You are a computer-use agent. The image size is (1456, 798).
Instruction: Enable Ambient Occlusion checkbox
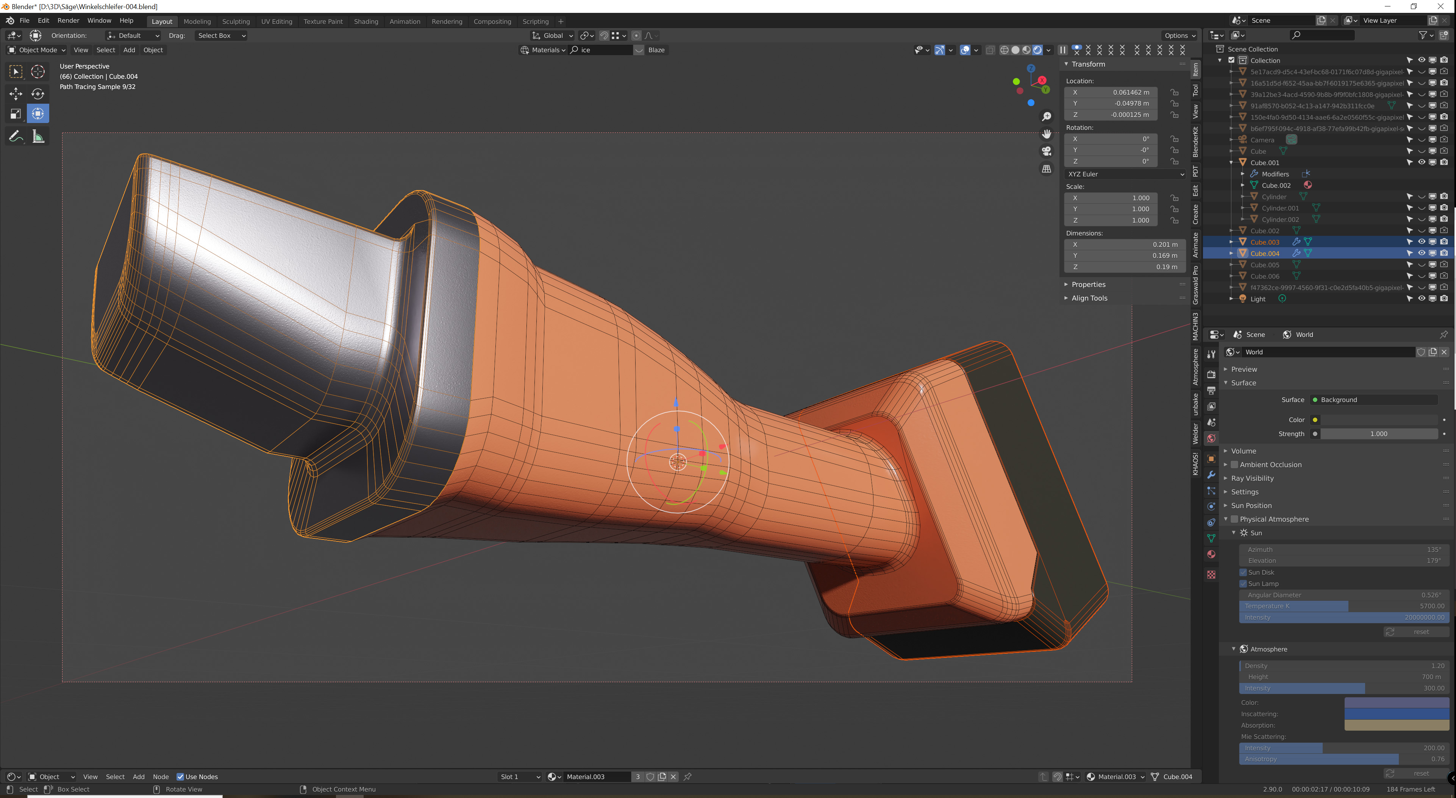pos(1234,465)
